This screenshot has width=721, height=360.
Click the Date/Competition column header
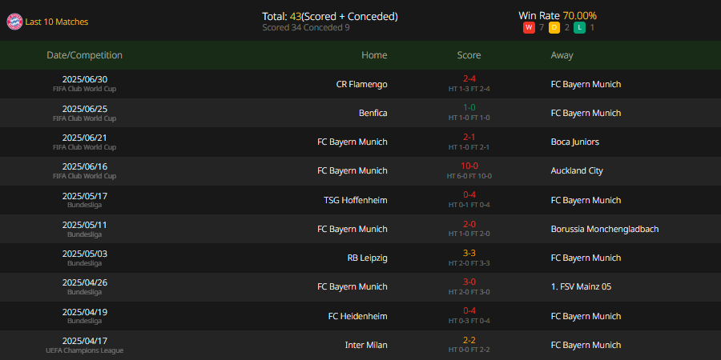(85, 55)
